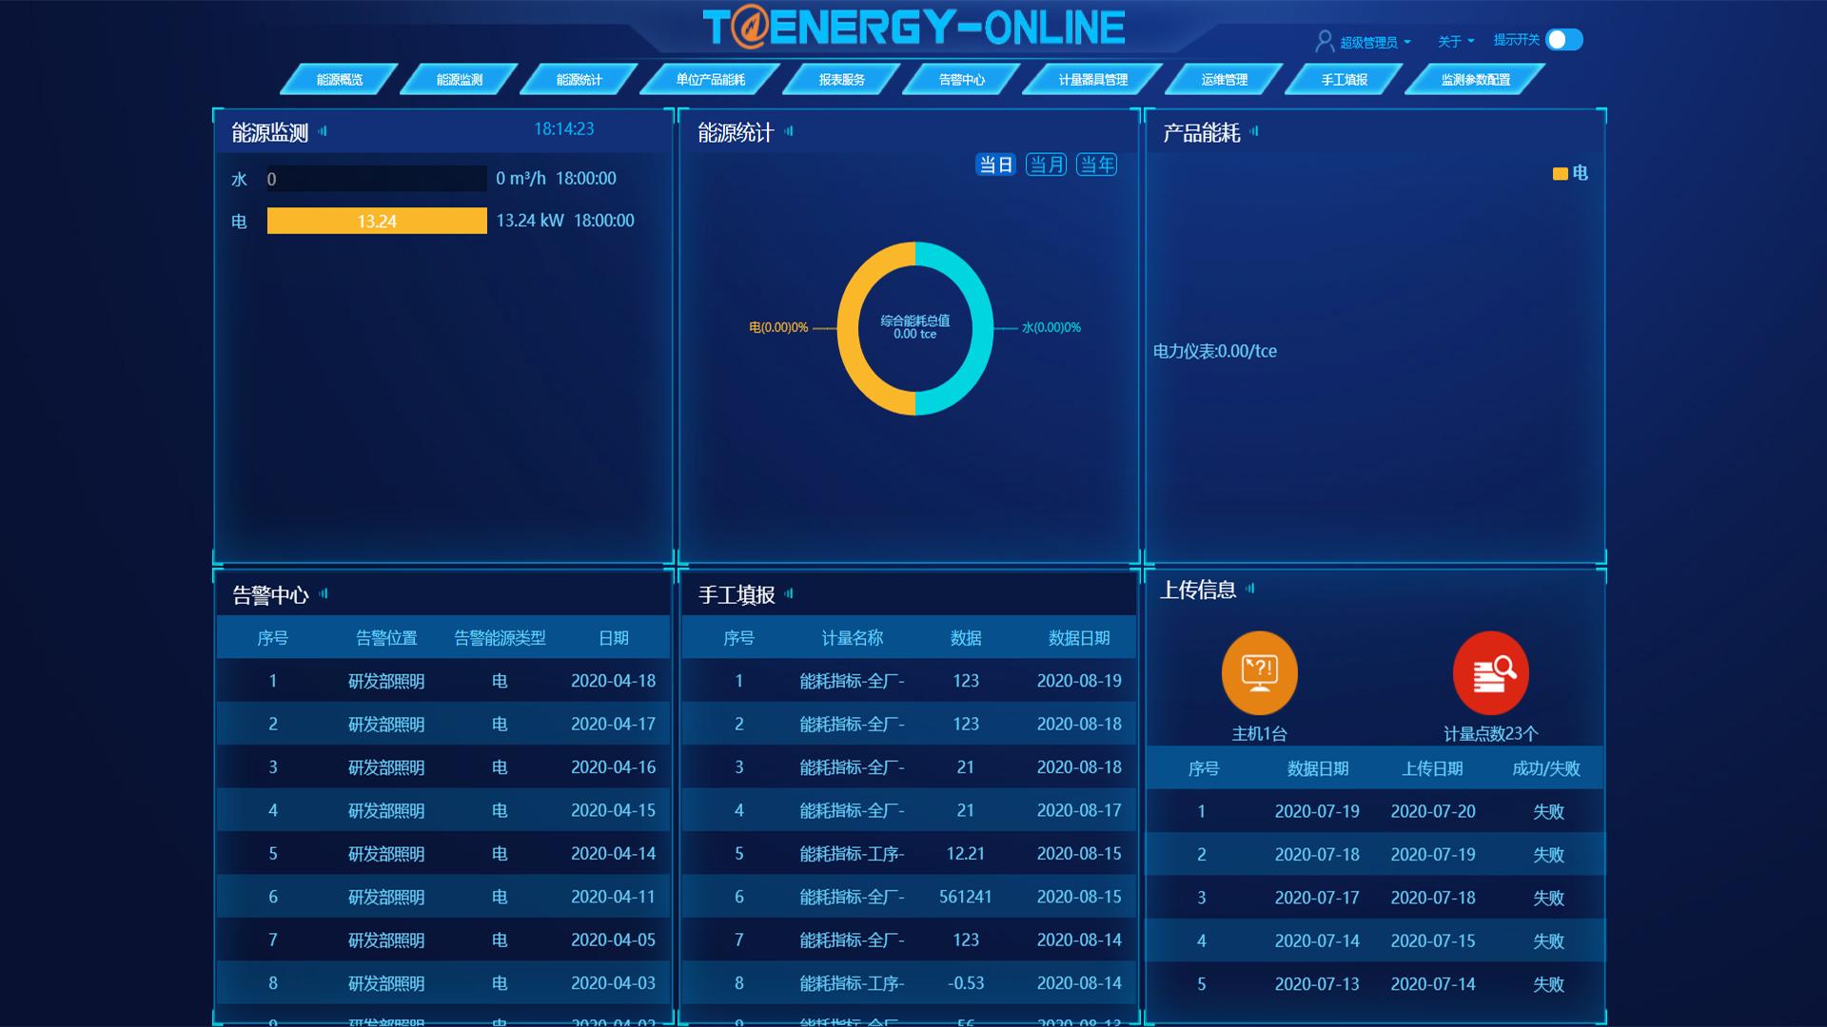
Task: Select the 当月 period option
Action: [1046, 165]
